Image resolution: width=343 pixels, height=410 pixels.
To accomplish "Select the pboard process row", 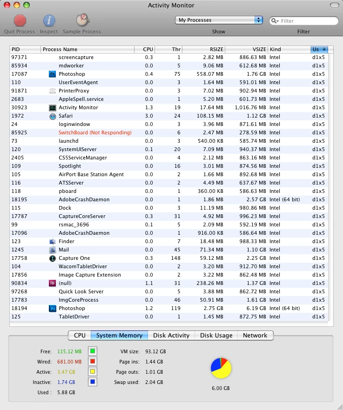I will click(x=169, y=191).
